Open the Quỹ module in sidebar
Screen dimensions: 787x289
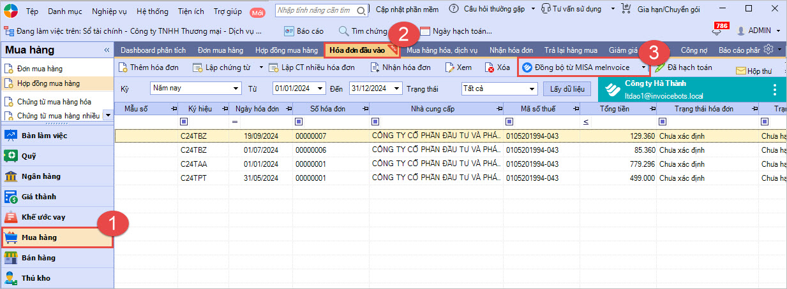pos(29,156)
